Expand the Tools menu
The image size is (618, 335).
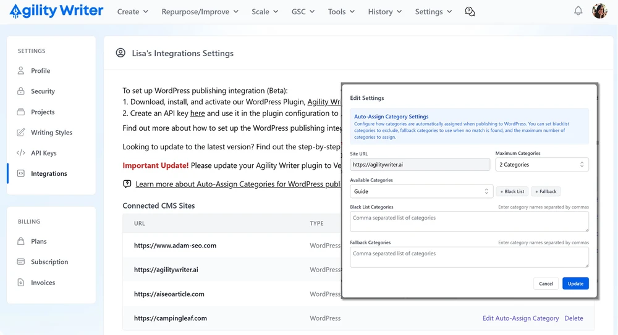(341, 12)
